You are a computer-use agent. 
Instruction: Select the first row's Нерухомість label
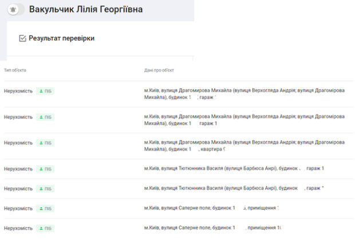[x=18, y=91]
